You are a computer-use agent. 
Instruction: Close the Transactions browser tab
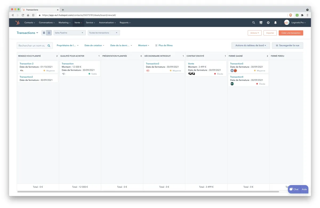(x=58, y=10)
